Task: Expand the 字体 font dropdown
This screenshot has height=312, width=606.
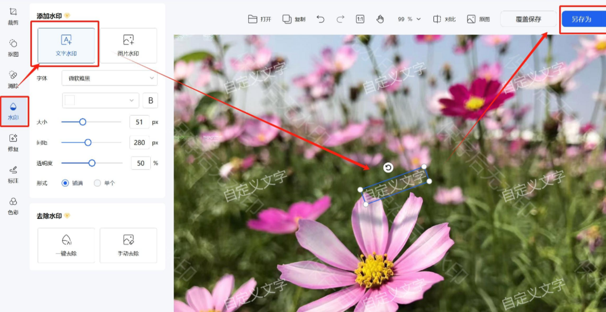Action: [110, 78]
